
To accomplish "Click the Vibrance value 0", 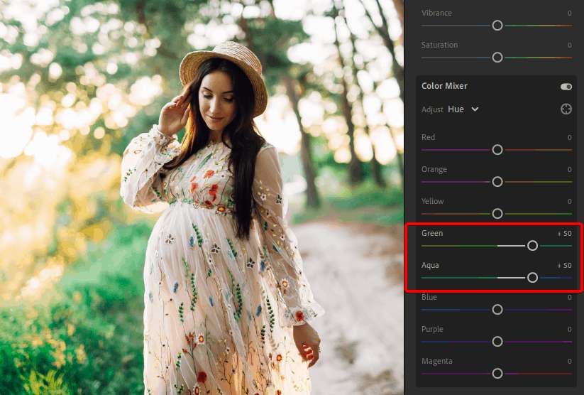I will (570, 13).
